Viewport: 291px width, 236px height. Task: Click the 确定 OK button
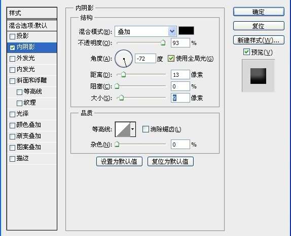259,12
